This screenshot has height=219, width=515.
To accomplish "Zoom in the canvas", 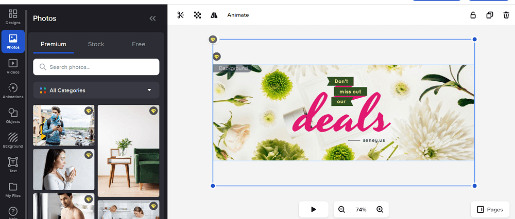I will click(380, 210).
